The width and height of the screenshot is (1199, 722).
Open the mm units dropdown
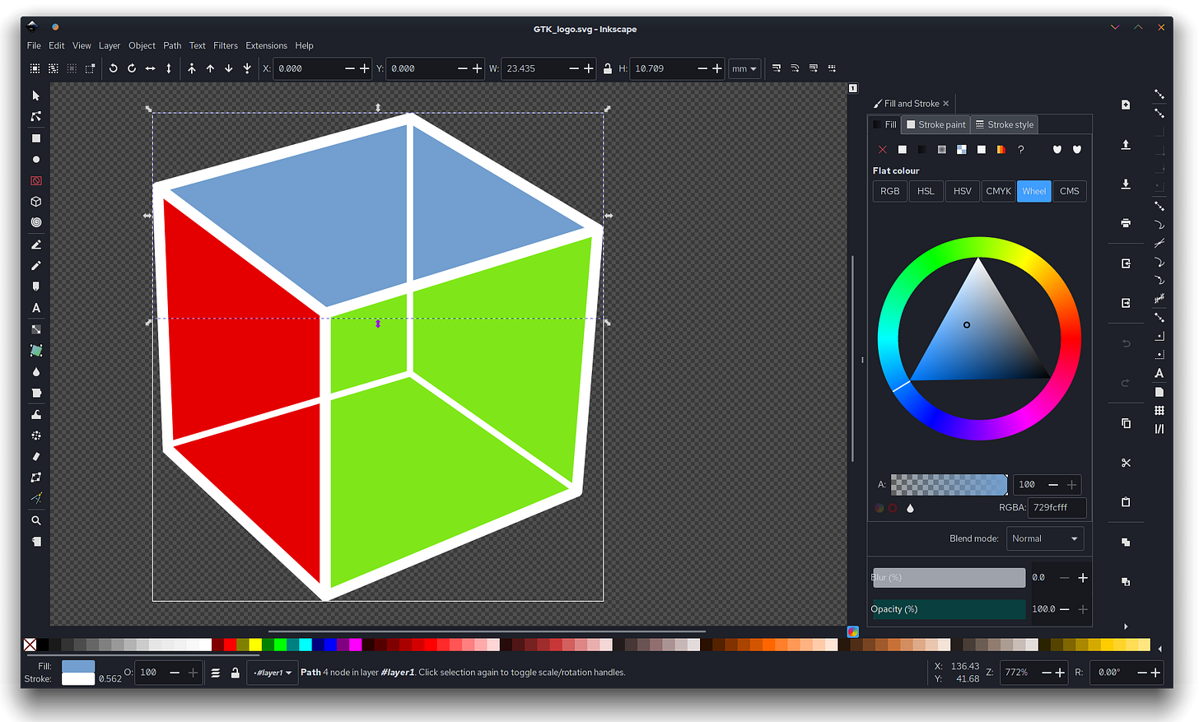click(x=744, y=68)
